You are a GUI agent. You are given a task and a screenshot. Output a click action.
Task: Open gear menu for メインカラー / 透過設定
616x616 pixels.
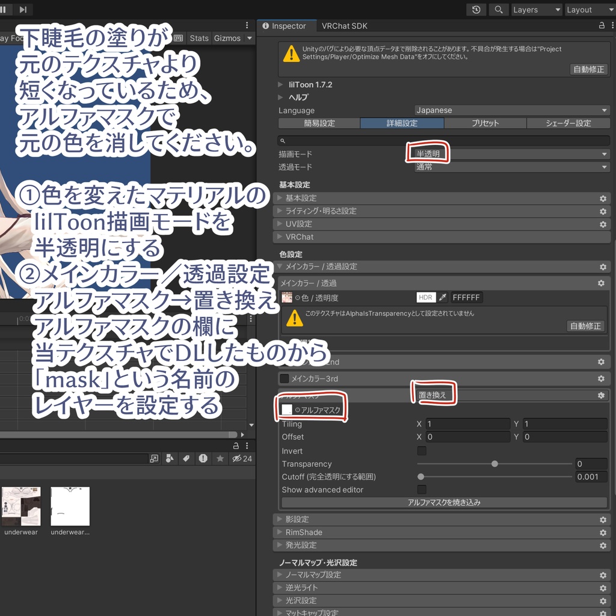(x=603, y=267)
